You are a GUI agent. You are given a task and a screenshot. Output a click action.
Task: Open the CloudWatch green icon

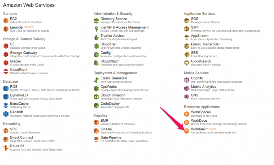pos(96,63)
